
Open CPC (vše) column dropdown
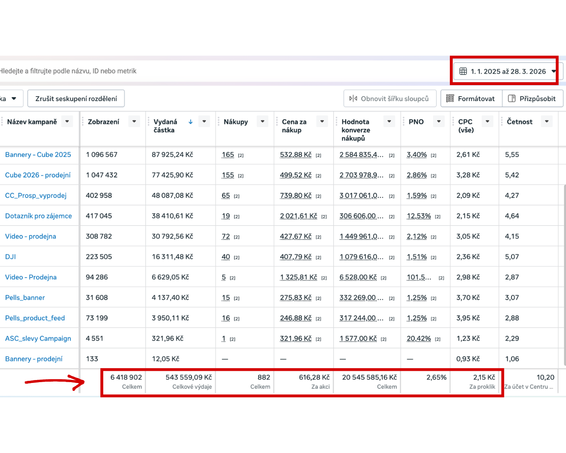pos(487,122)
